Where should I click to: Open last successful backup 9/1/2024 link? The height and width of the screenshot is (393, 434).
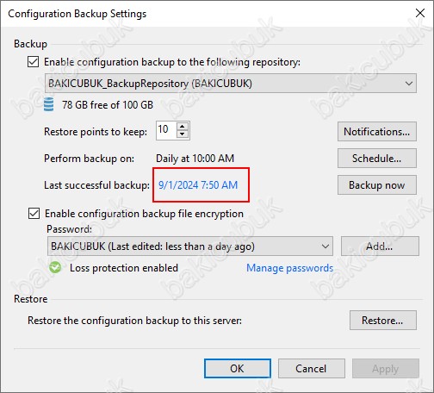click(x=198, y=185)
